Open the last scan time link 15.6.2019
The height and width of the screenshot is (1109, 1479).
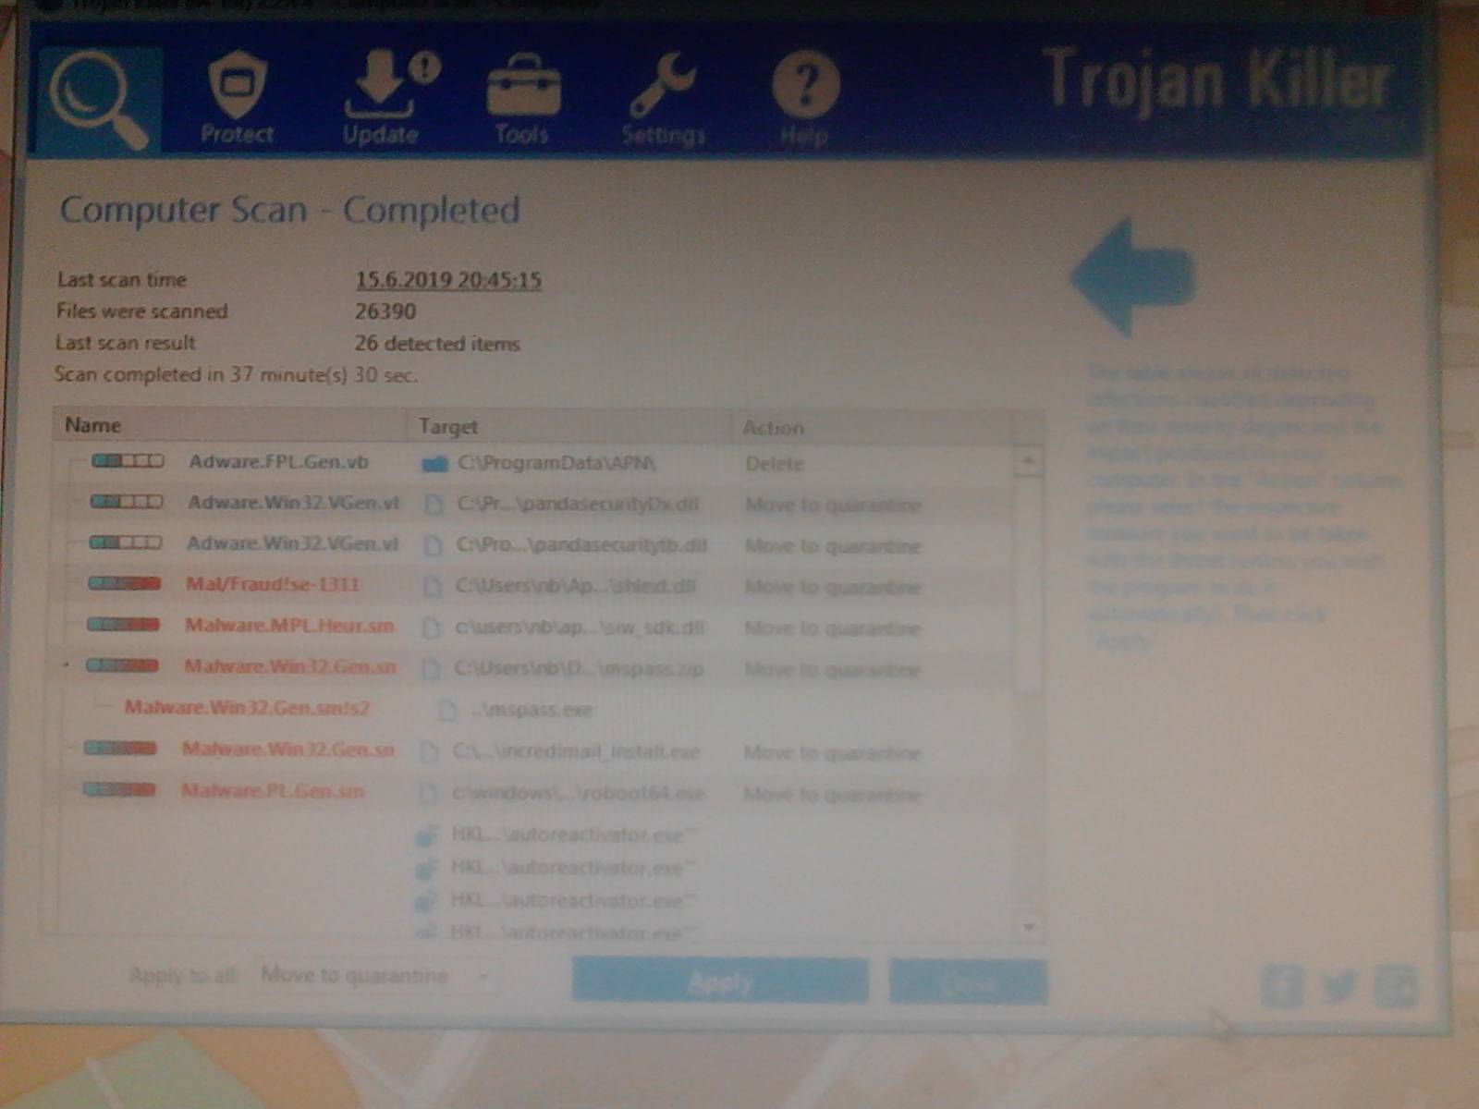[x=448, y=280]
